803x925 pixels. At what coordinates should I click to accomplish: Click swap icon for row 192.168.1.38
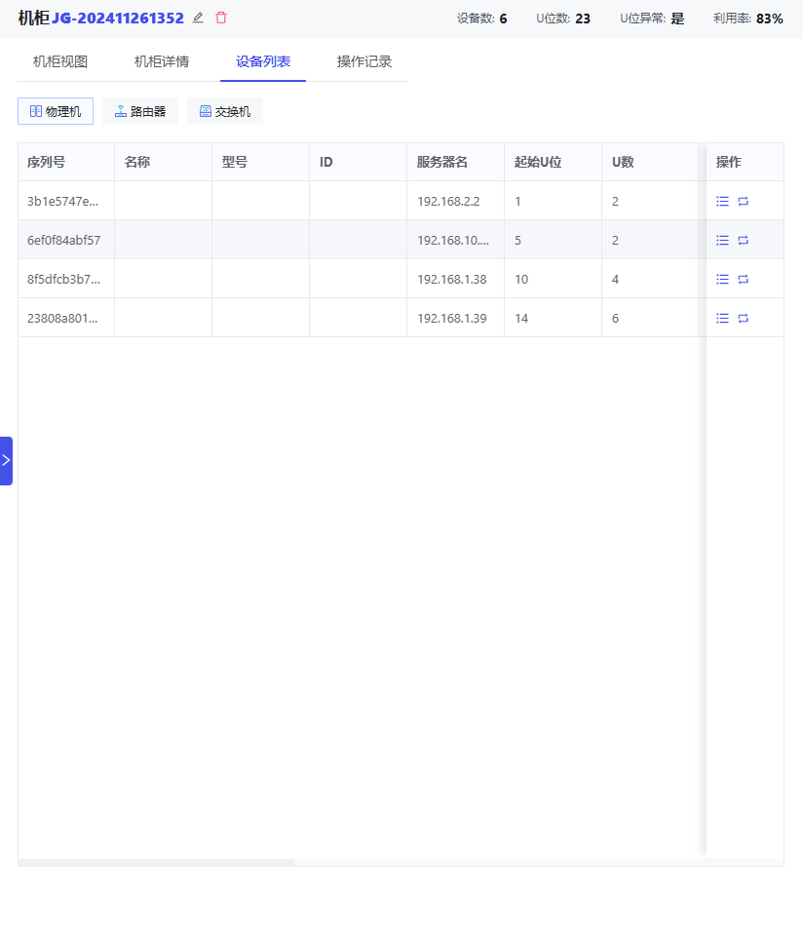pos(744,279)
